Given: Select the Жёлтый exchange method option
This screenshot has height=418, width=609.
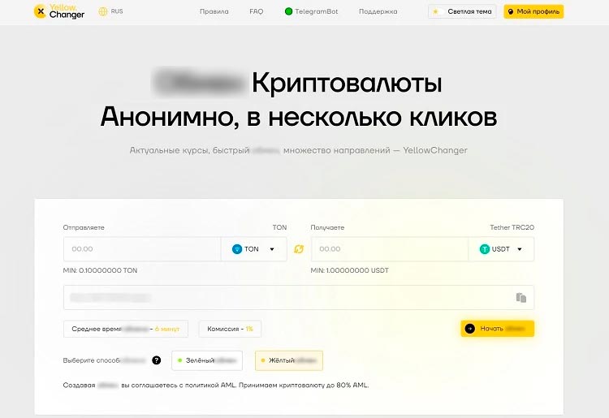Looking at the screenshot, I should (x=288, y=360).
